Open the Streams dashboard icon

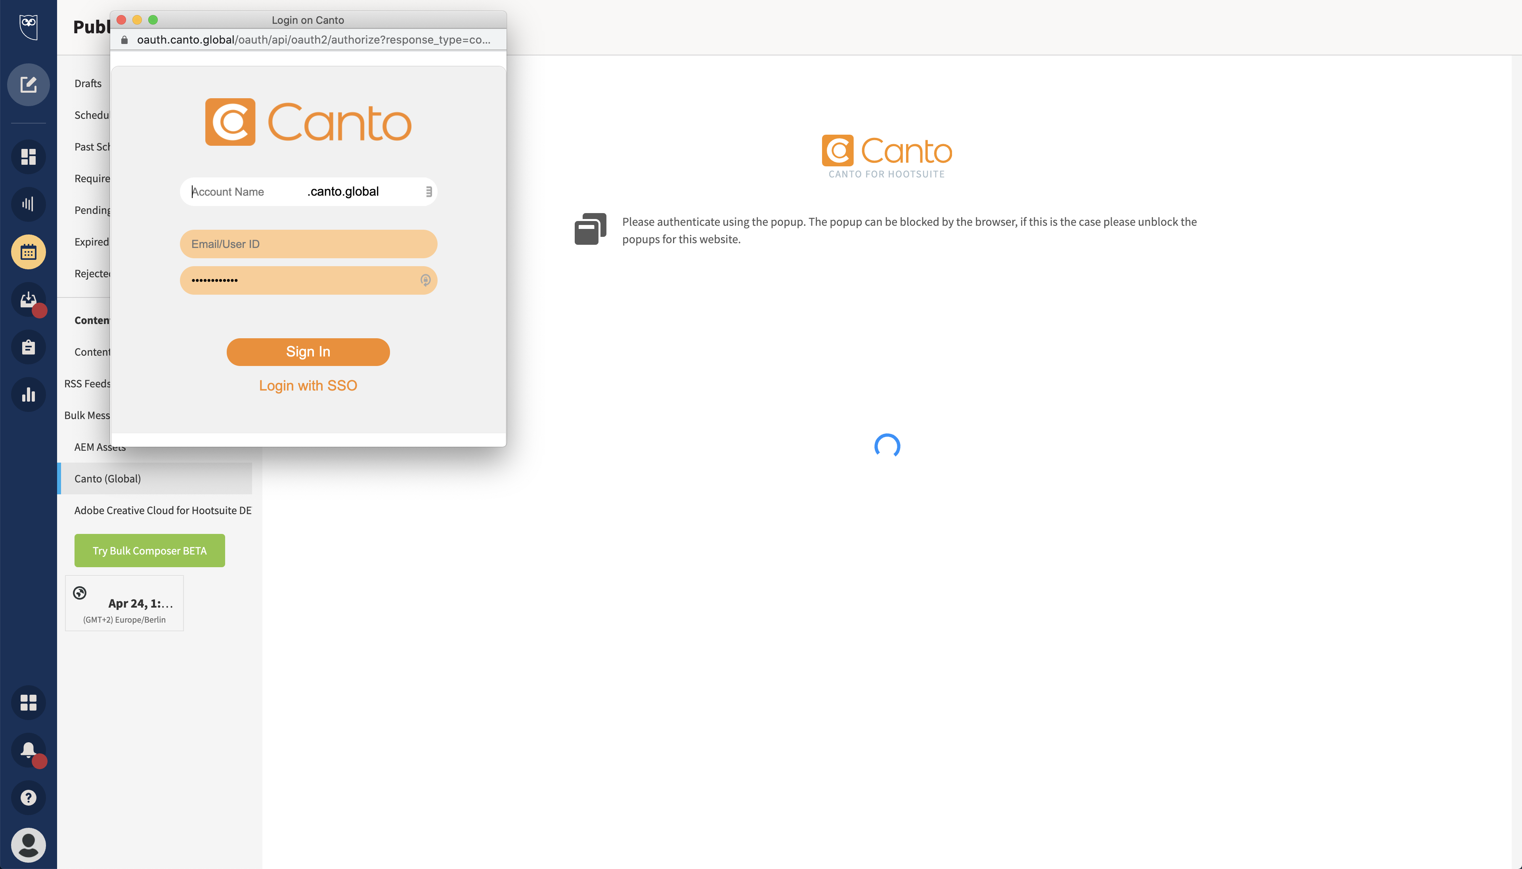[28, 157]
